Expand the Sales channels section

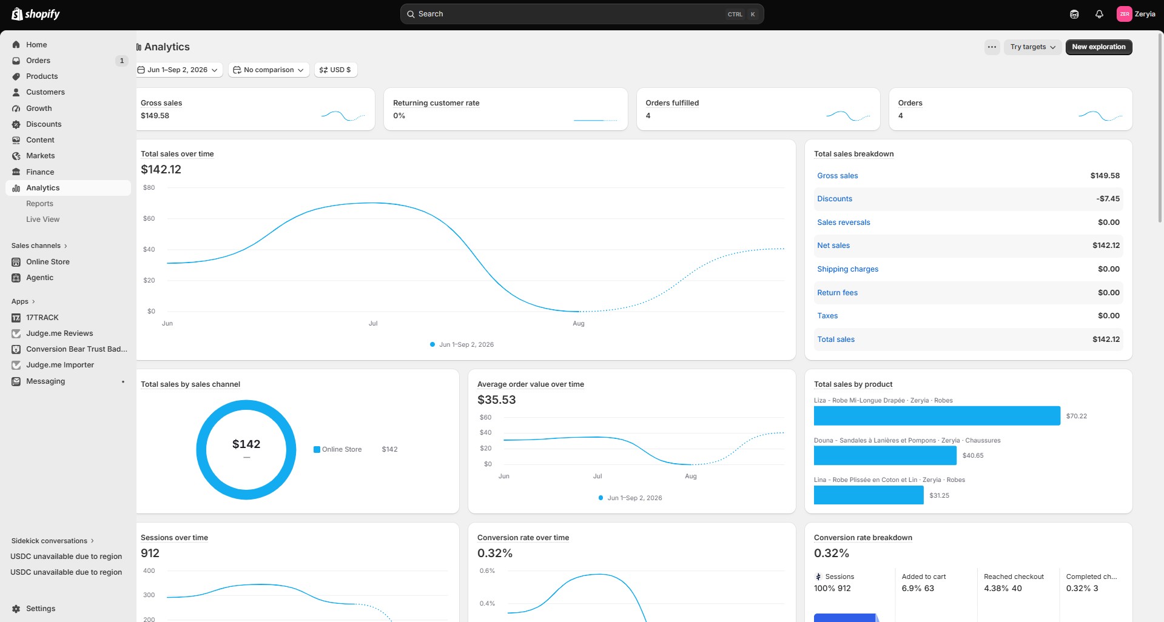(39, 246)
